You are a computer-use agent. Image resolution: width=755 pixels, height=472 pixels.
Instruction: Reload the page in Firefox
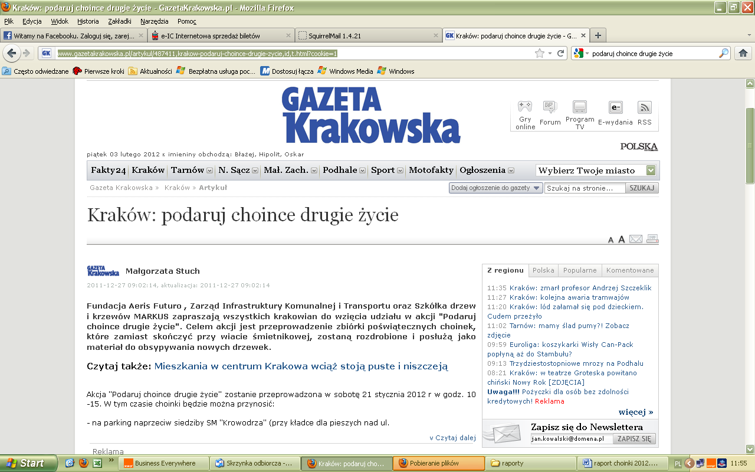tap(561, 53)
